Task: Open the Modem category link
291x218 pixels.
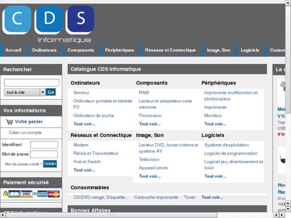Action: 81,145
